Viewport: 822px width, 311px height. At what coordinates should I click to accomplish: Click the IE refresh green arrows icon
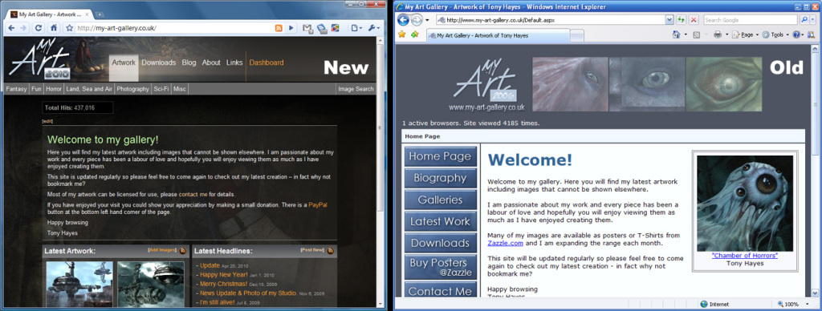click(682, 19)
